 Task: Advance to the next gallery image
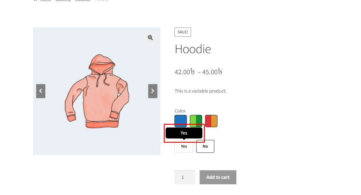[153, 91]
